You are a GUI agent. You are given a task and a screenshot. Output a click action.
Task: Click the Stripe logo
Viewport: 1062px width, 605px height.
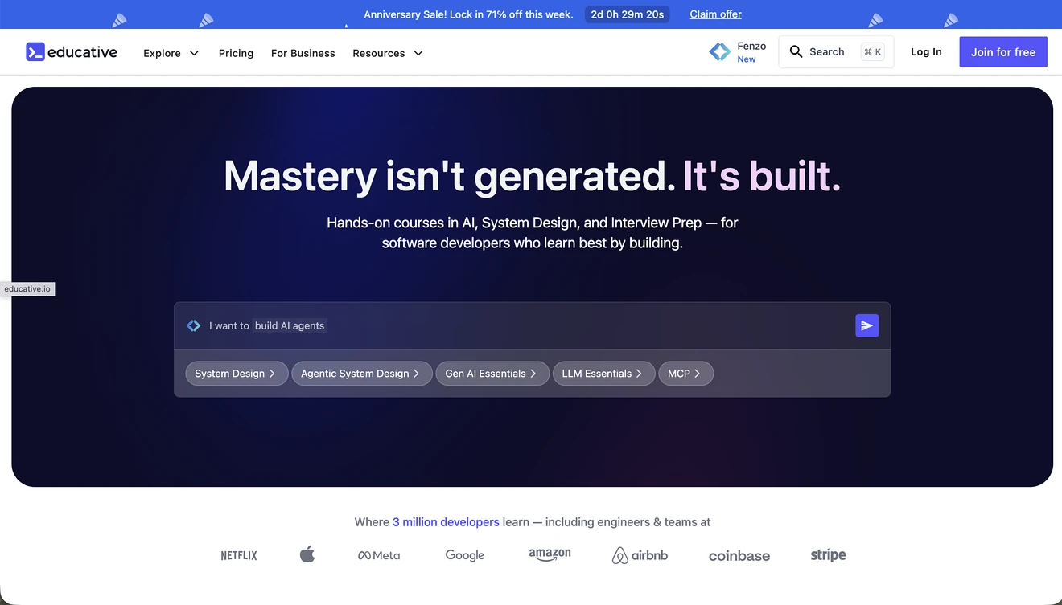click(829, 555)
